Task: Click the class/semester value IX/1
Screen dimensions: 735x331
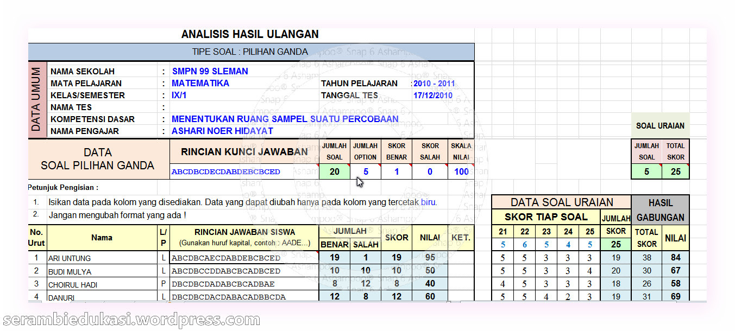Action: click(179, 95)
